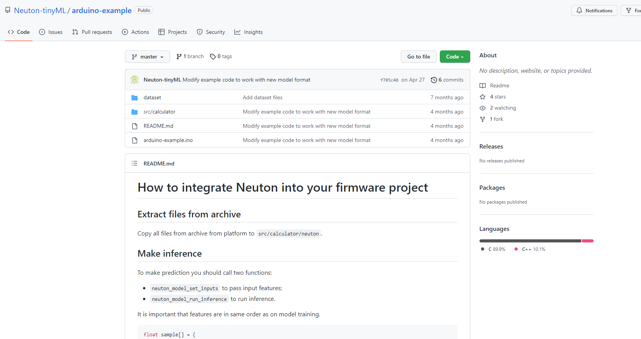Click the C segment of languages bar
Screen dimensions: 641x339
[x=530, y=241]
